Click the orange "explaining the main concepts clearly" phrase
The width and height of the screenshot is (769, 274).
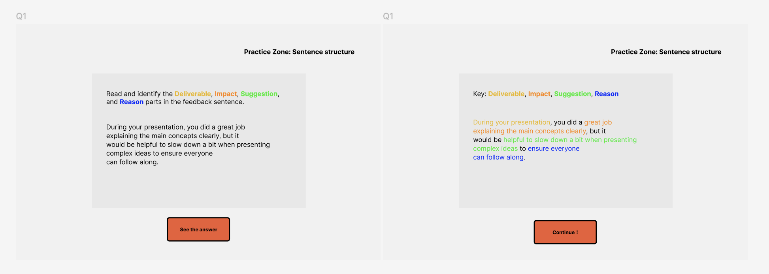(530, 131)
